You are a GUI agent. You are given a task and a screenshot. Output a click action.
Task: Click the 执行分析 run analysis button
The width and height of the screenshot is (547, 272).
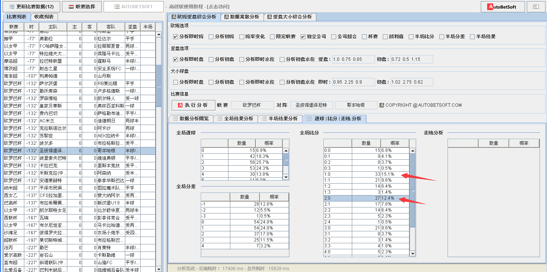tap(193, 105)
